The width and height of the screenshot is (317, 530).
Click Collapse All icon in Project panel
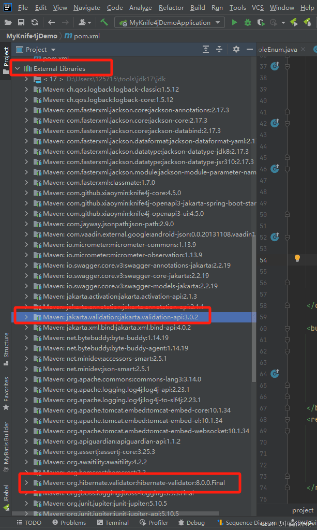pos(219,49)
